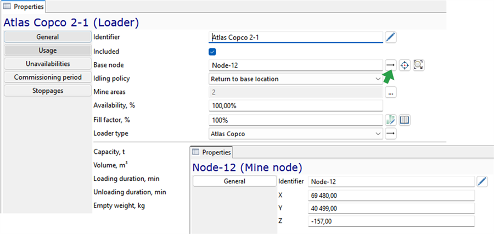Click the Base node field showing Node-12
Image resolution: width=494 pixels, height=234 pixels.
(x=296, y=65)
